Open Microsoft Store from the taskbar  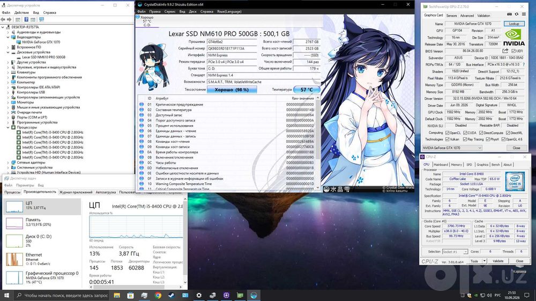click(x=130, y=295)
